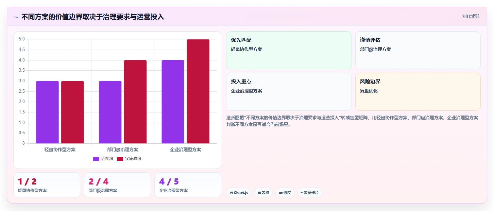
Task: Click the 实施难度 legend label
Action: click(133, 159)
